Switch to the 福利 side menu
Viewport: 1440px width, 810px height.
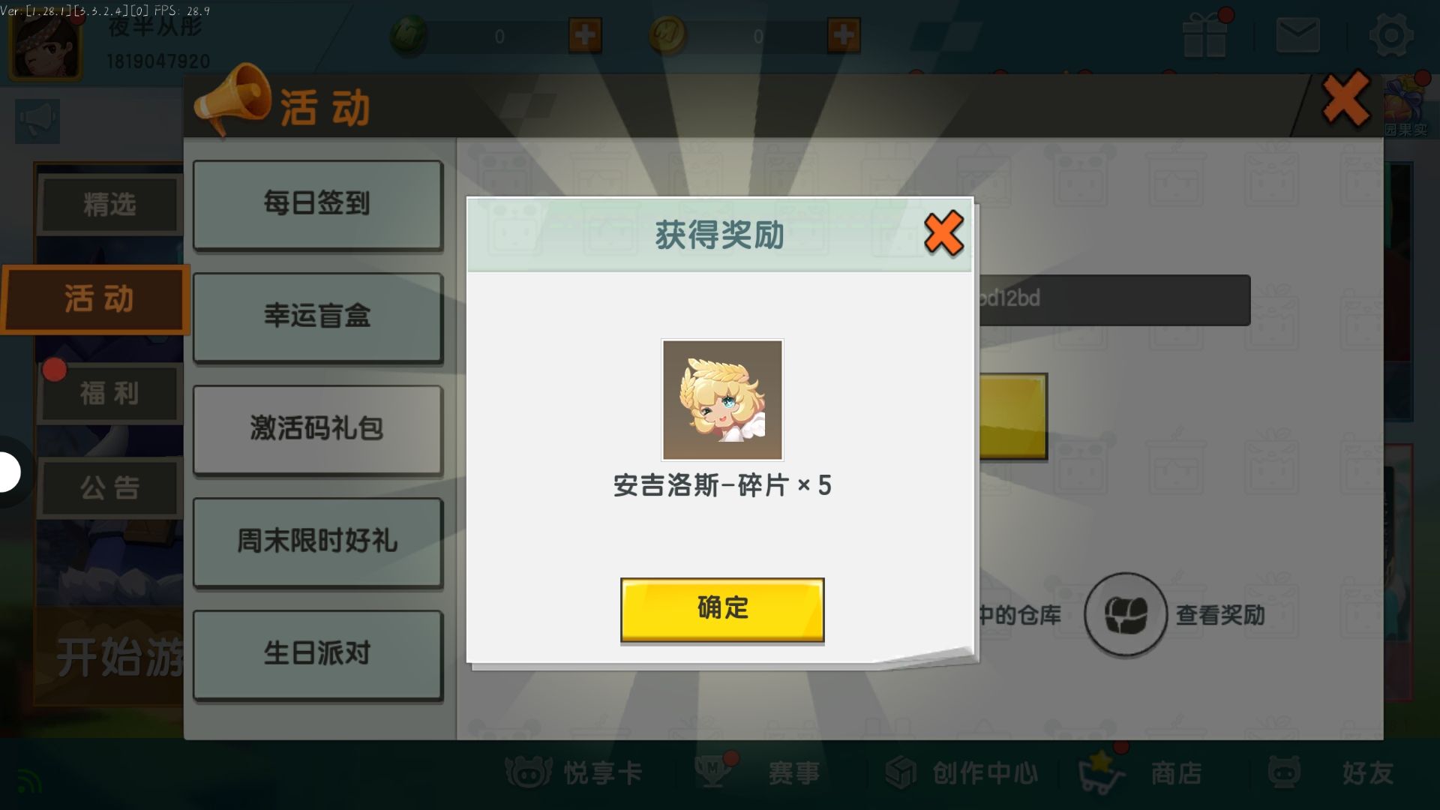(109, 393)
